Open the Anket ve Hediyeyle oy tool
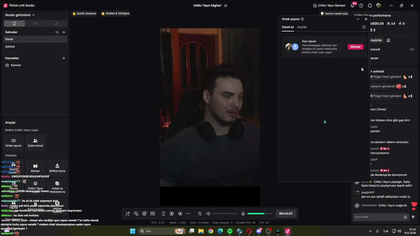 pyautogui.click(x=57, y=187)
